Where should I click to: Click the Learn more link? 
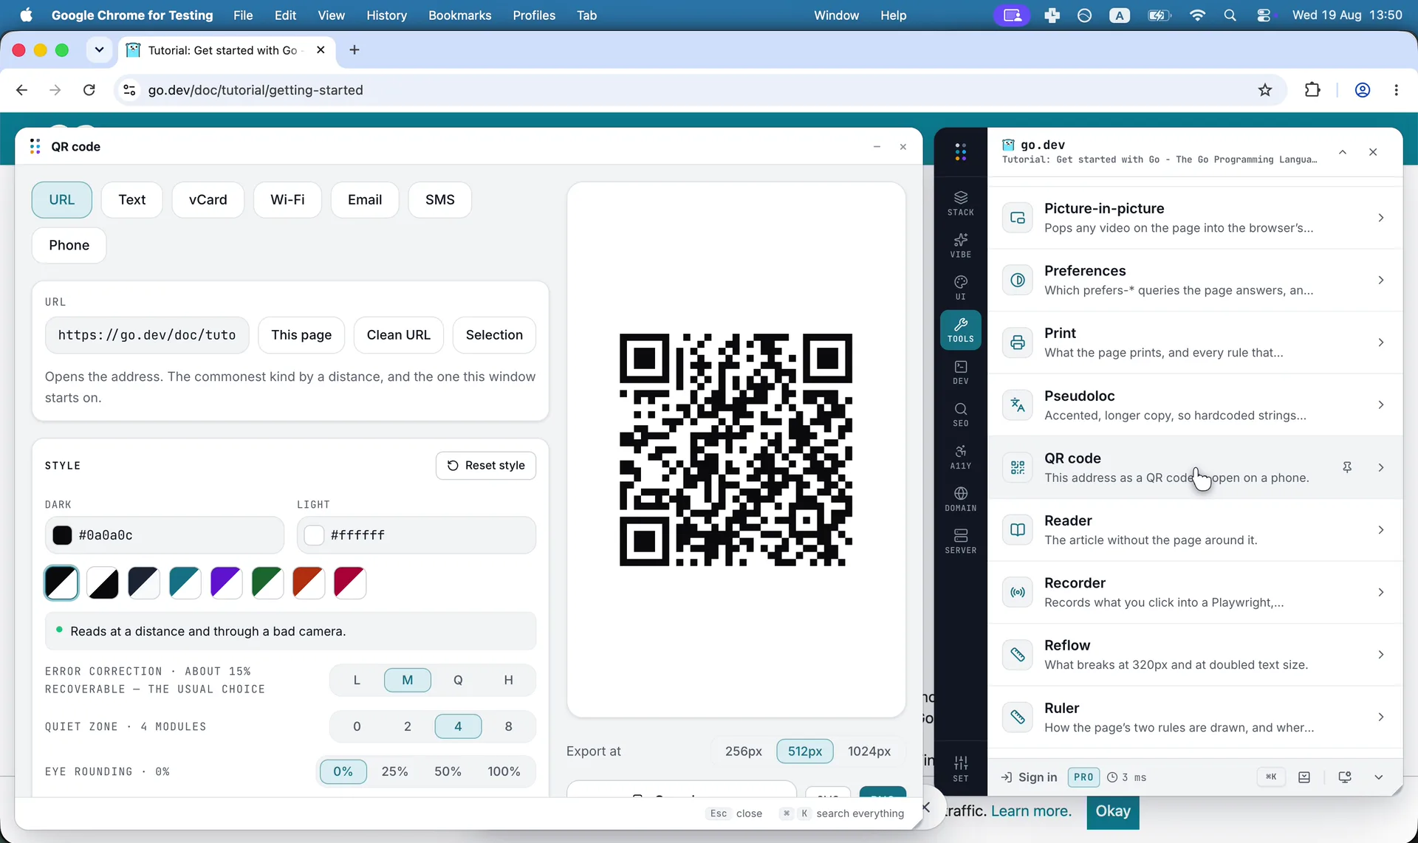point(1031,811)
